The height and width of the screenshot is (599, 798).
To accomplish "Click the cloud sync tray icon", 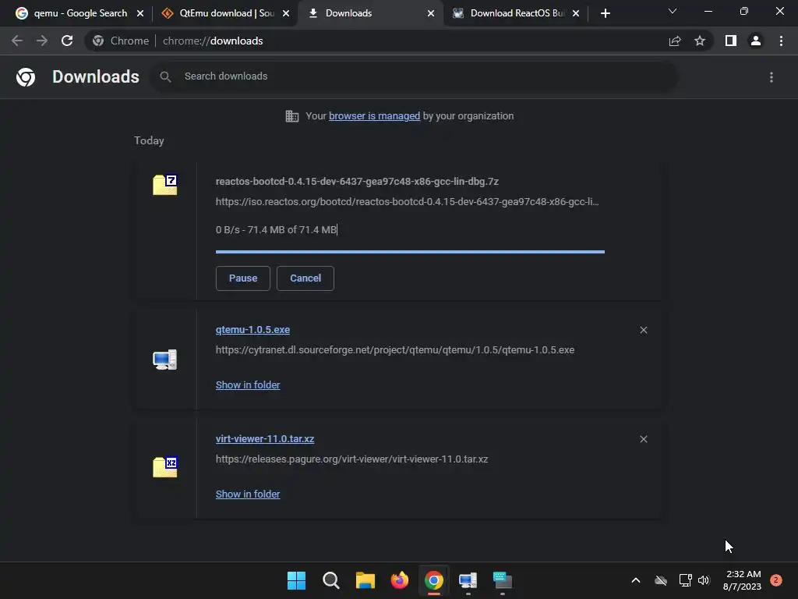I will point(661,580).
